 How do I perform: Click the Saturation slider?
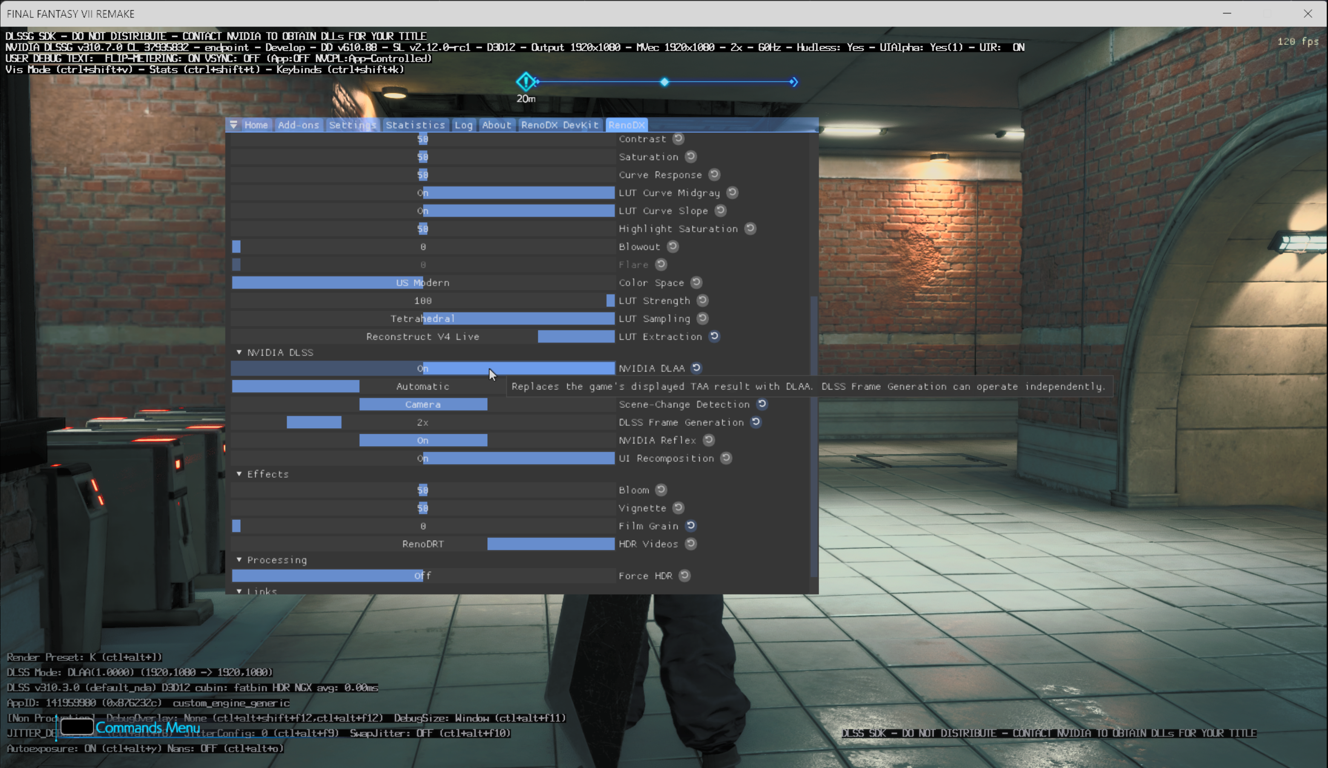pos(423,157)
